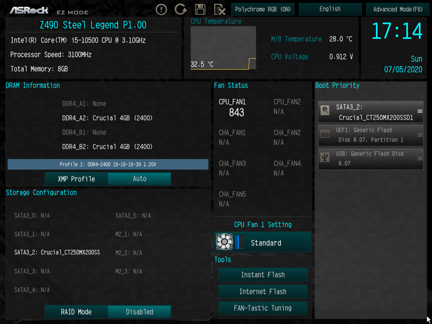Screen dimensions: 432x324
Task: Click the M/B Temperature 28.0 °C value
Action: tap(341, 39)
